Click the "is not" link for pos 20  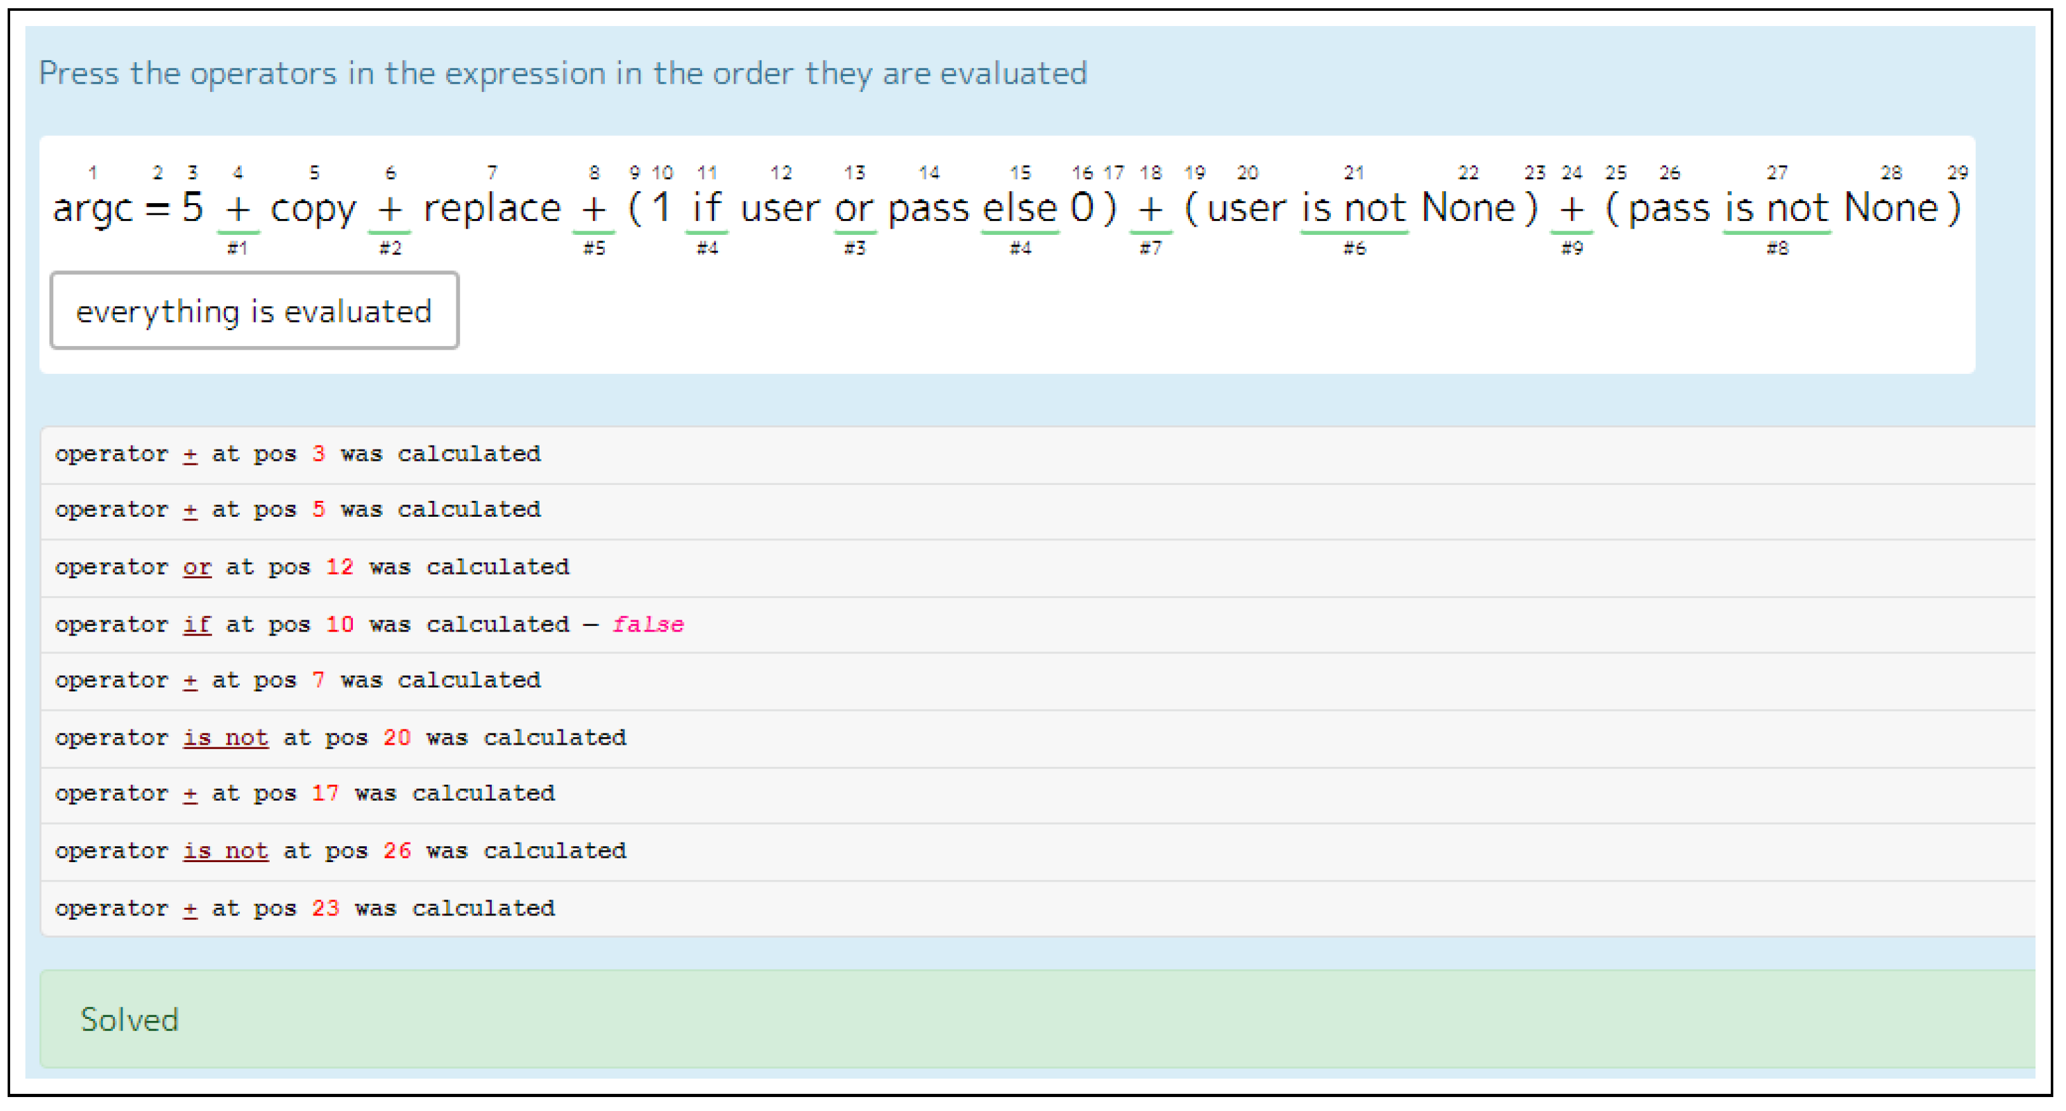pyautogui.click(x=225, y=738)
